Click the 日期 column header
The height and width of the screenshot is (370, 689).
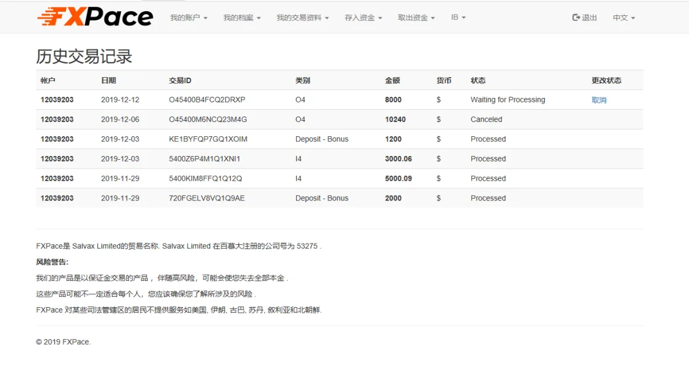109,81
